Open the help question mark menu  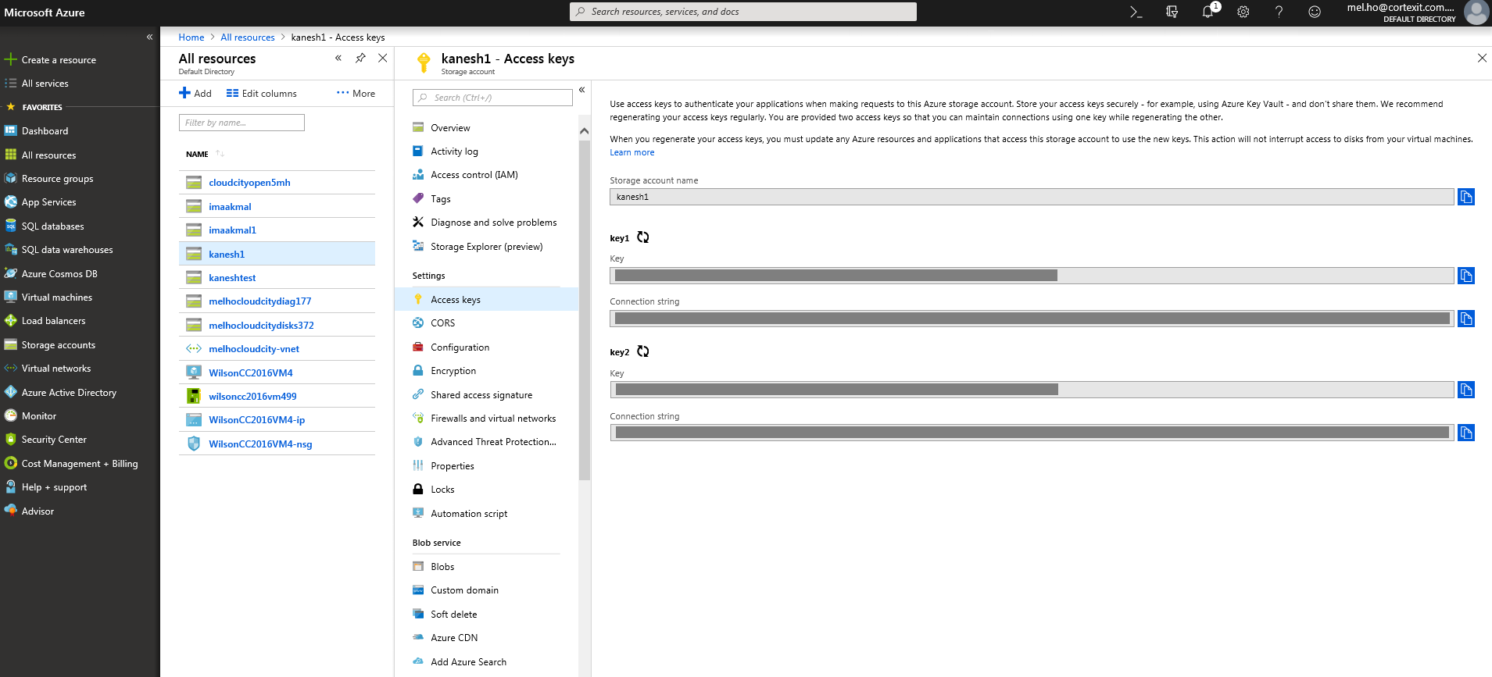click(1279, 12)
